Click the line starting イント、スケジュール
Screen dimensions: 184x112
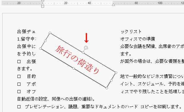click(152, 84)
